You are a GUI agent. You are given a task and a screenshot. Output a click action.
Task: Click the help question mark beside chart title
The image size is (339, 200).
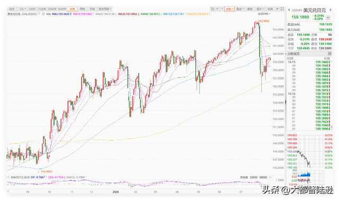[39, 14]
